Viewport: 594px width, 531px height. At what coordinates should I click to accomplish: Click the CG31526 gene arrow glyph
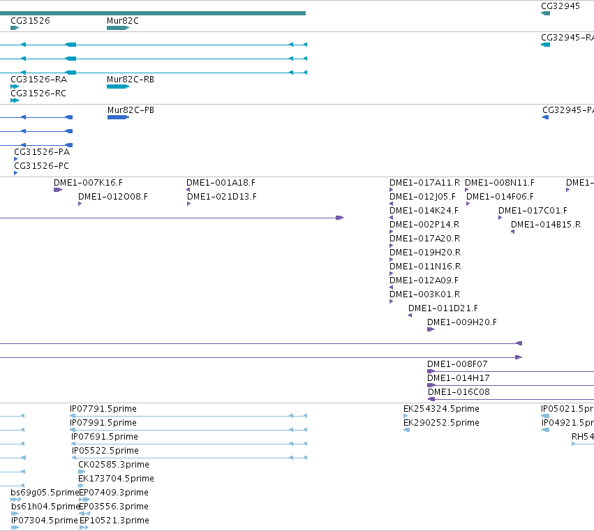click(15, 28)
